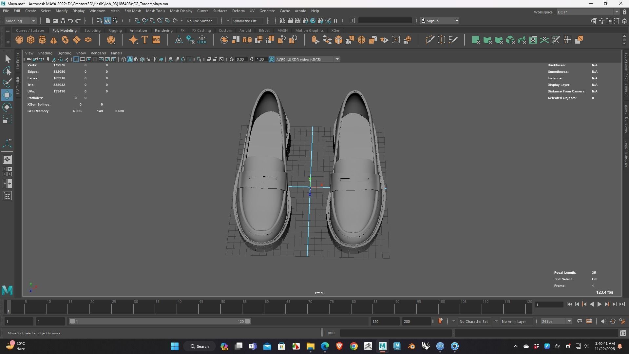
Task: Play the animation forwards
Action: [600, 304]
